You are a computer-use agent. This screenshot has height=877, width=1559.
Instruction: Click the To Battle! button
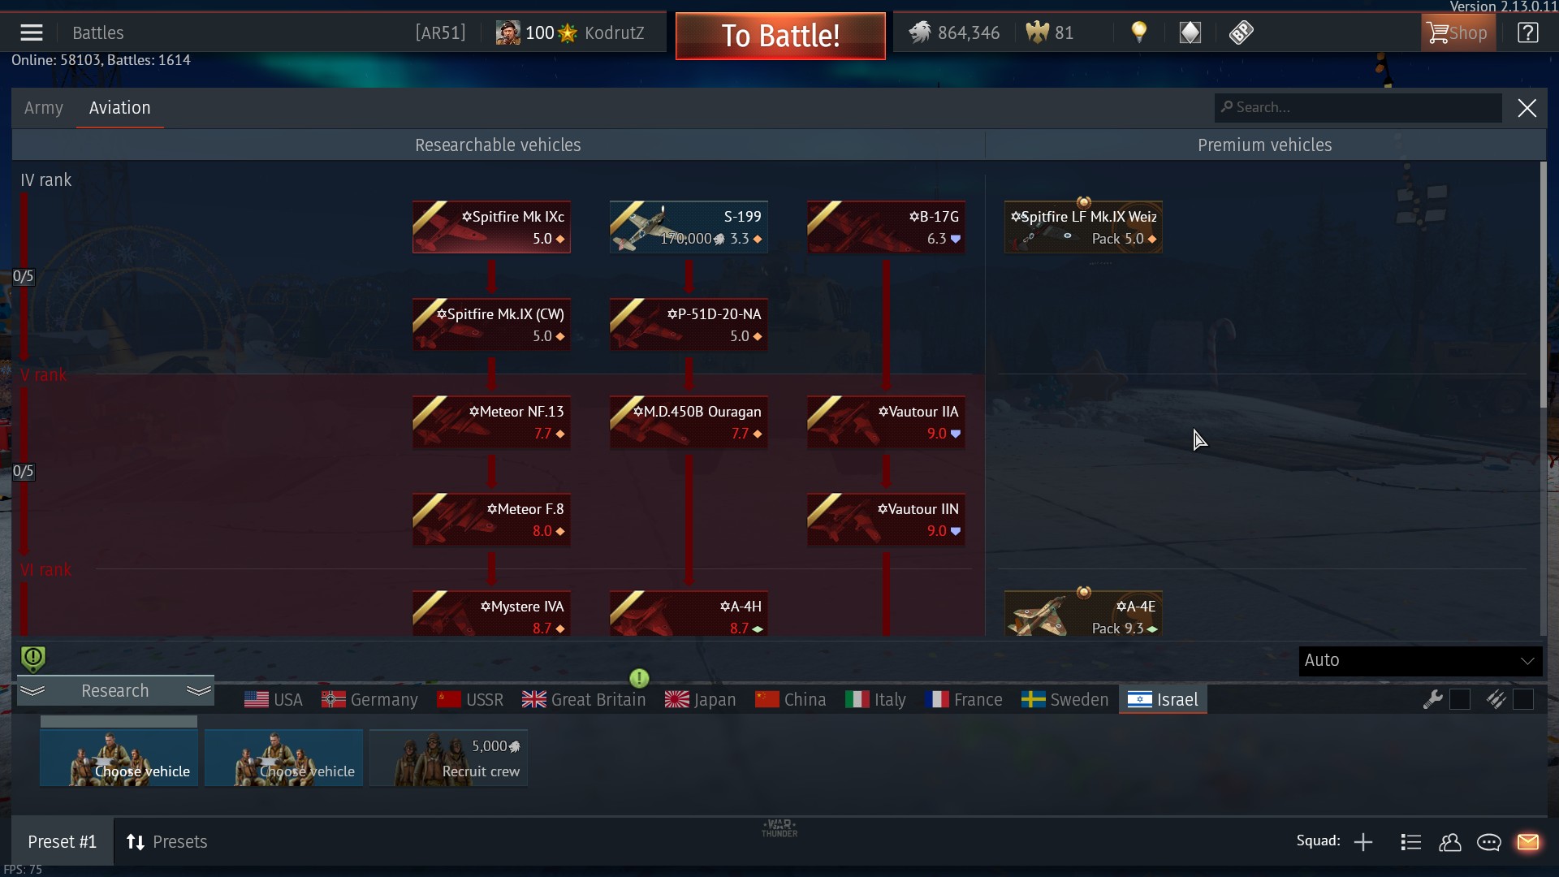[780, 36]
